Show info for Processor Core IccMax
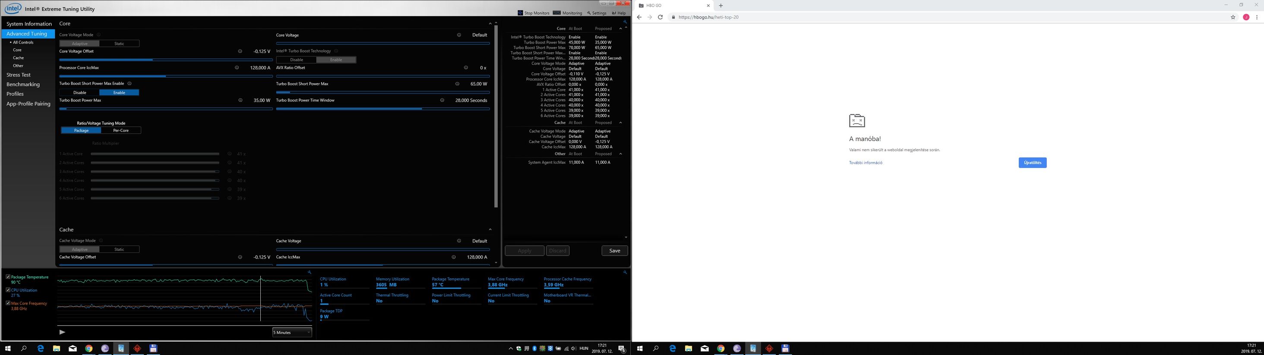This screenshot has height=355, width=1264. coord(237,68)
